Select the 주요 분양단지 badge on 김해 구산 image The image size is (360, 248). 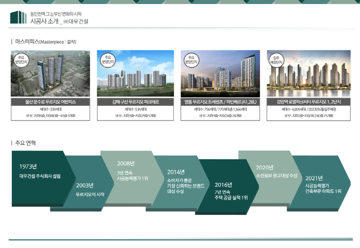tap(107, 61)
